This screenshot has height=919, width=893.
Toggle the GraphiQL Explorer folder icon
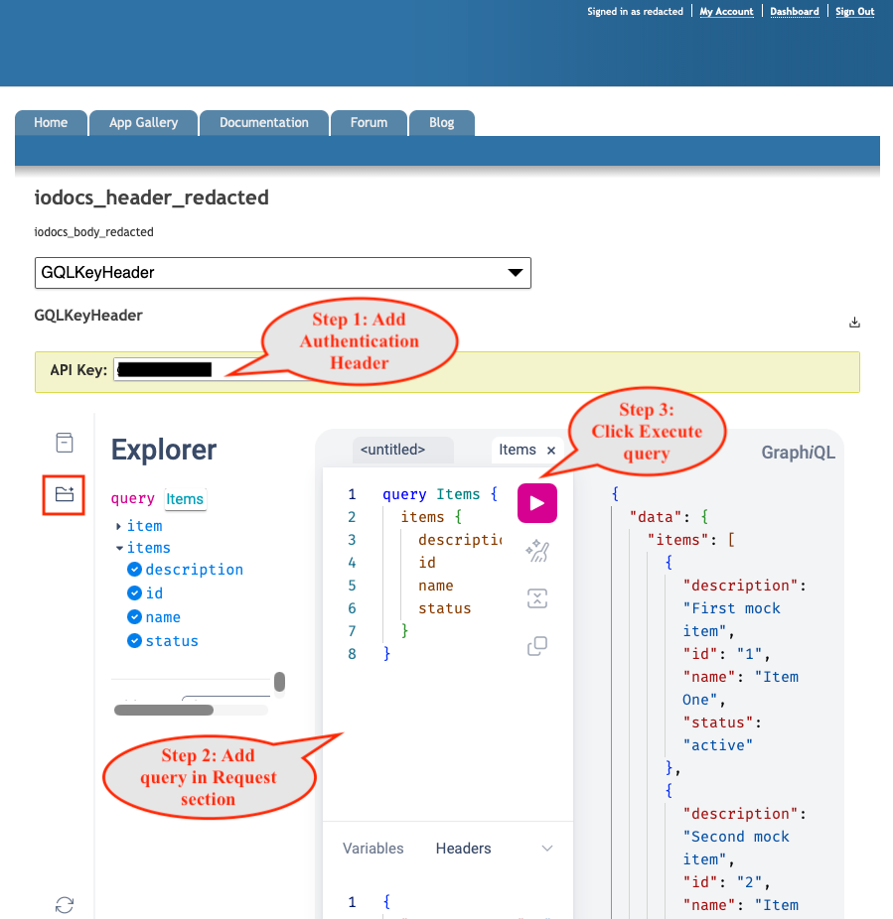tap(64, 494)
